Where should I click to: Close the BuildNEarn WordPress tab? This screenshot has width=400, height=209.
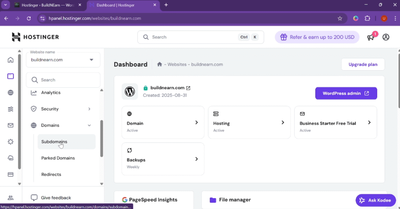[80, 5]
